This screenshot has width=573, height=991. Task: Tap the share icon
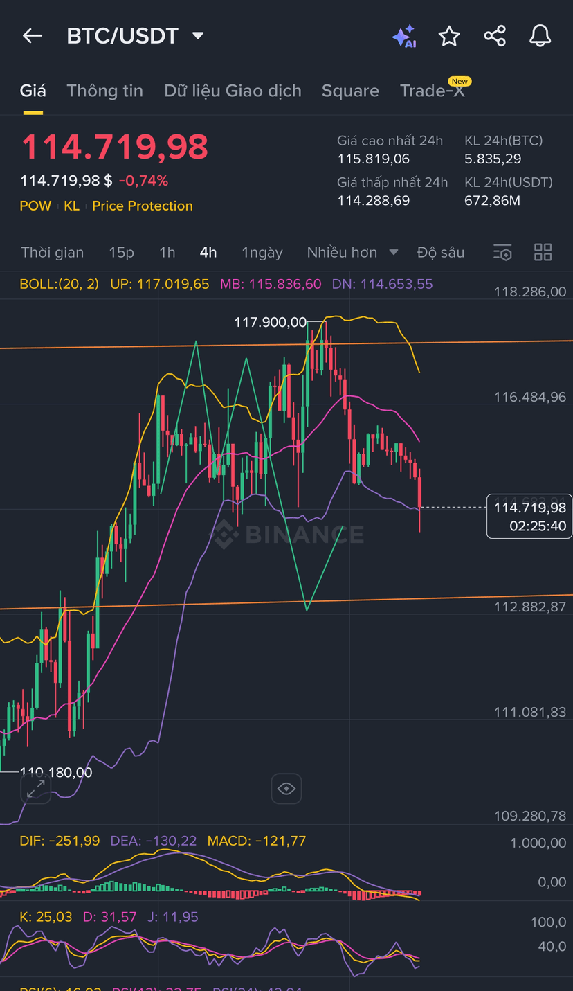click(495, 36)
